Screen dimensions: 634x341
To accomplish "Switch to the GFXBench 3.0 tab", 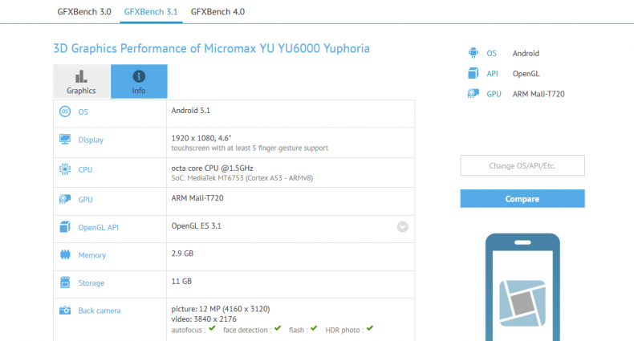I will [x=85, y=11].
